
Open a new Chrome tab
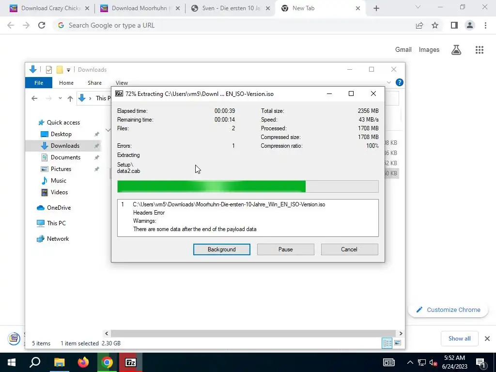click(x=376, y=8)
